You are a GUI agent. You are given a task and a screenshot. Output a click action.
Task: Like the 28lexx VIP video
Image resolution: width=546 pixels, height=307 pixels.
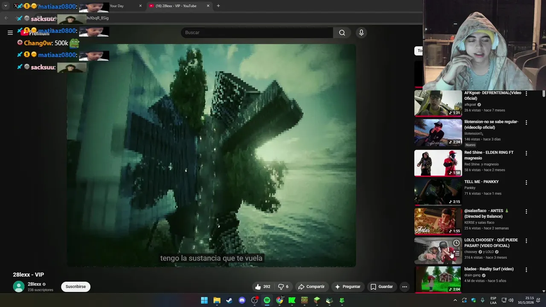click(x=263, y=287)
